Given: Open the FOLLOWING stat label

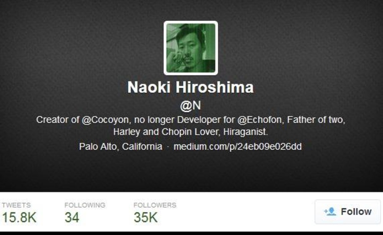Looking at the screenshot, I should [85, 205].
